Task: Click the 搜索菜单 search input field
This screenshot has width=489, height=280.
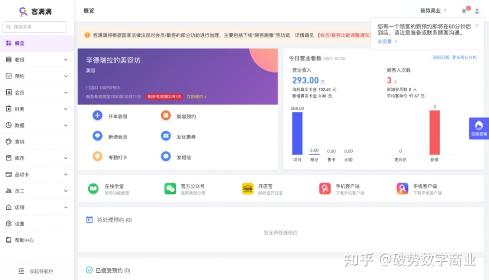Action: coord(34,27)
